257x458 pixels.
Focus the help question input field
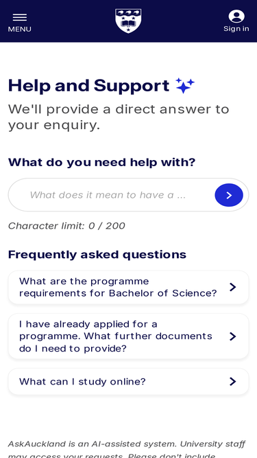point(112,195)
